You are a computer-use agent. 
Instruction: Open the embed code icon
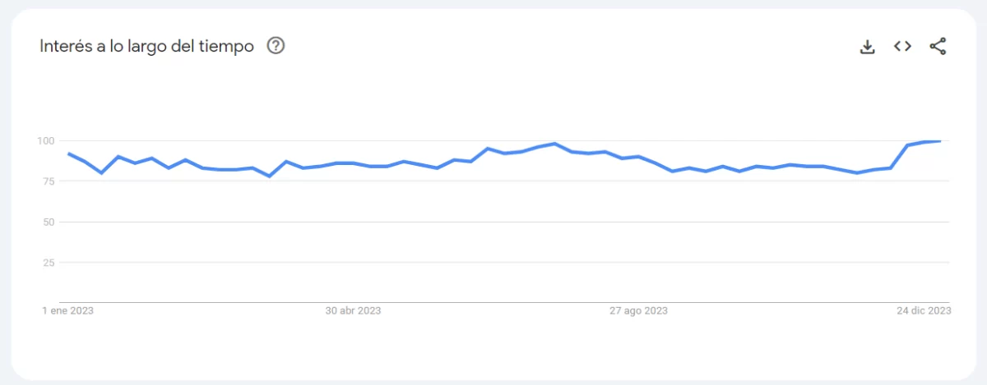(902, 47)
